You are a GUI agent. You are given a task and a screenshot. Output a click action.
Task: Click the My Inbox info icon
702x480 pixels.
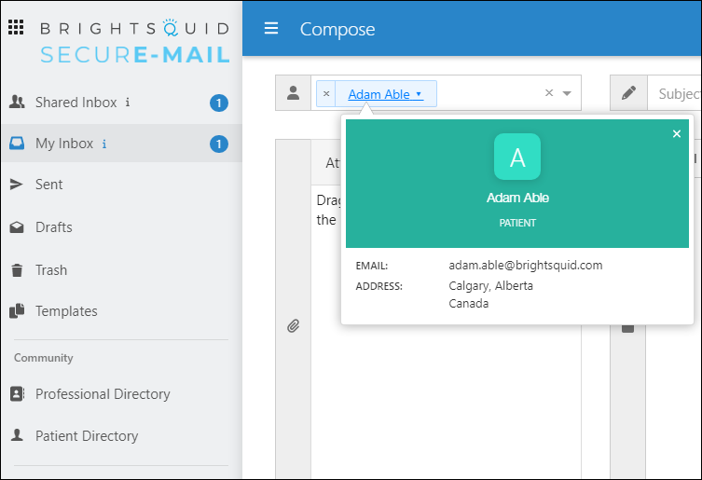104,144
